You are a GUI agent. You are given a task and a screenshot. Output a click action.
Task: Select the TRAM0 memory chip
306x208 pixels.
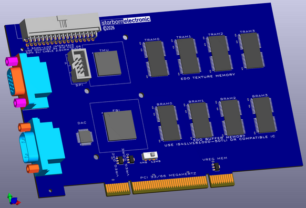tap(155, 59)
